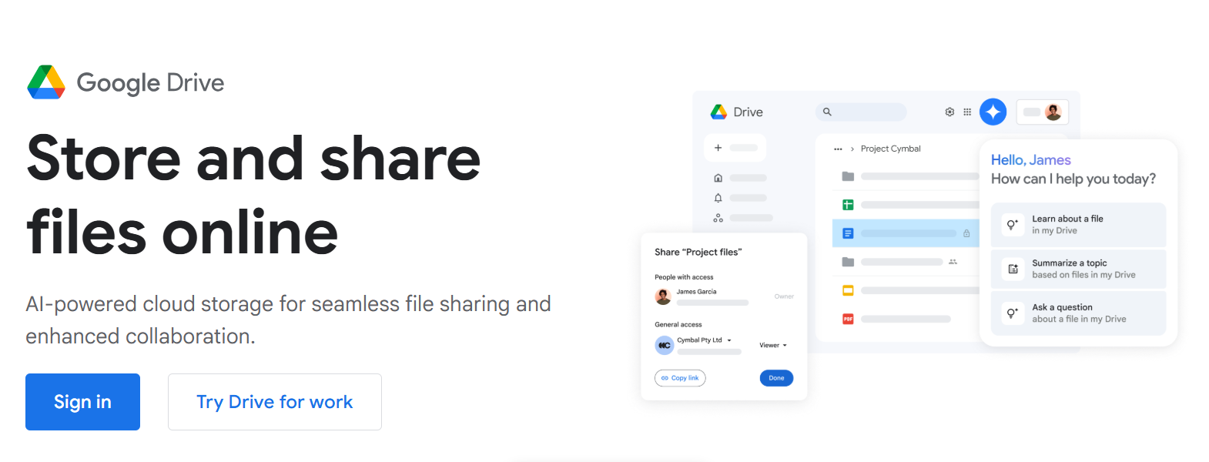Select the green Sheets file icon

pyautogui.click(x=848, y=205)
